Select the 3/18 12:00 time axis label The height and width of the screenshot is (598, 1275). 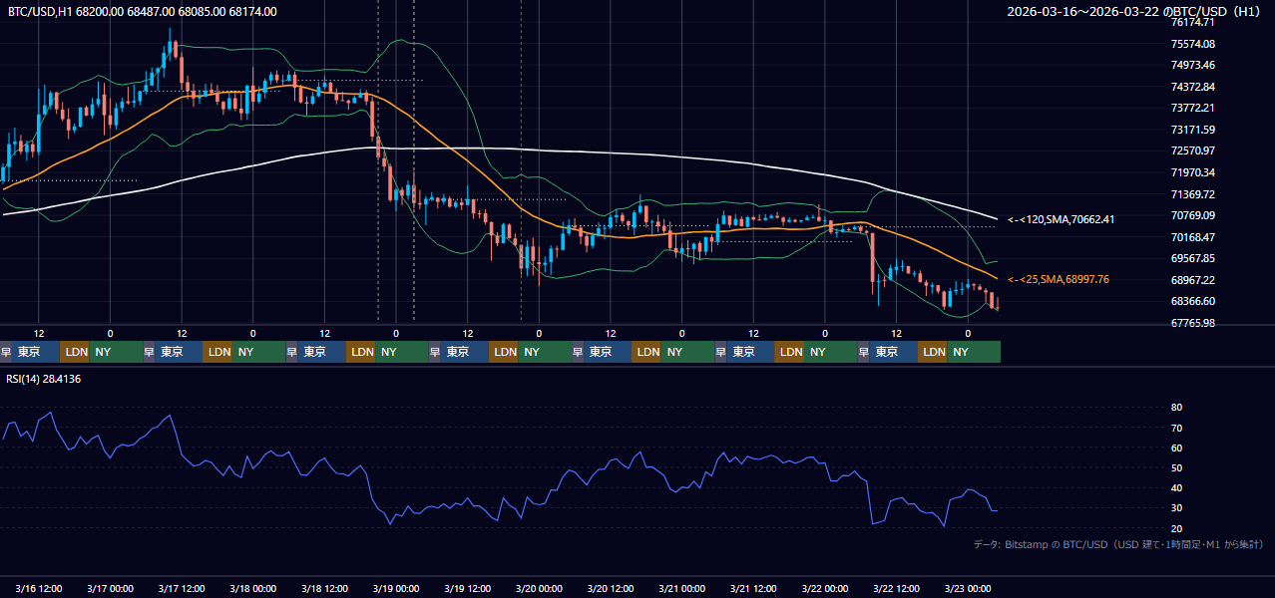(x=325, y=588)
